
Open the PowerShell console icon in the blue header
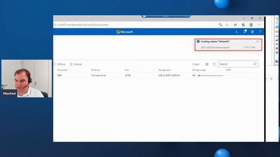click(237, 32)
